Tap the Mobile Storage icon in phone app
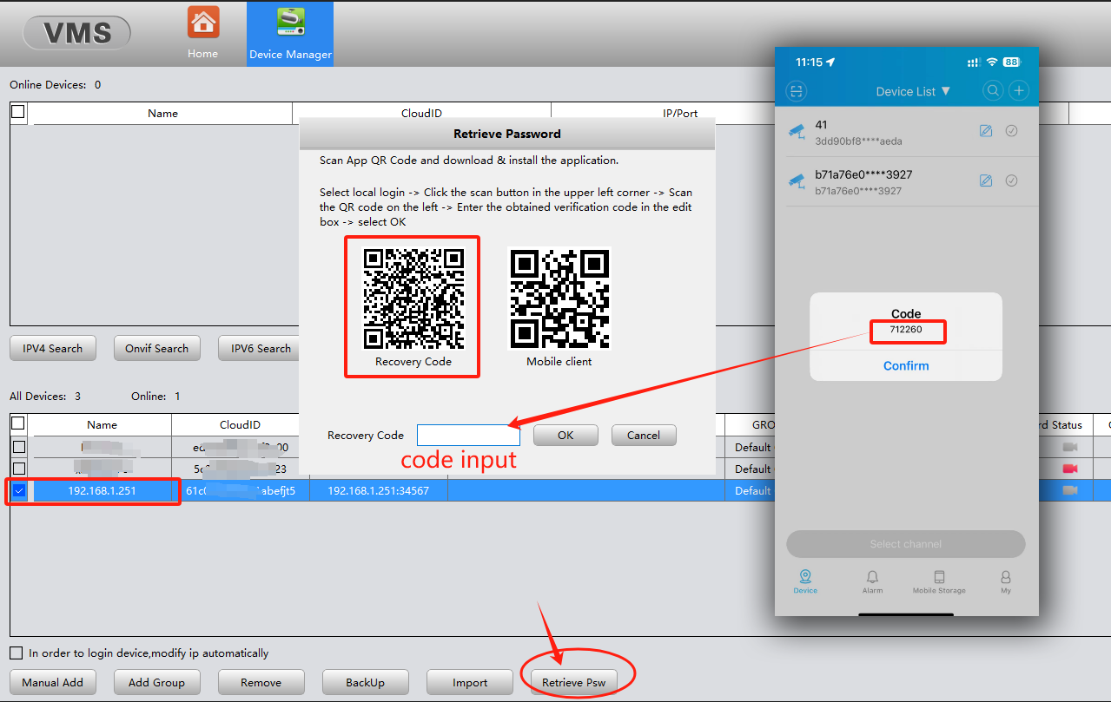This screenshot has width=1111, height=702. [939, 577]
